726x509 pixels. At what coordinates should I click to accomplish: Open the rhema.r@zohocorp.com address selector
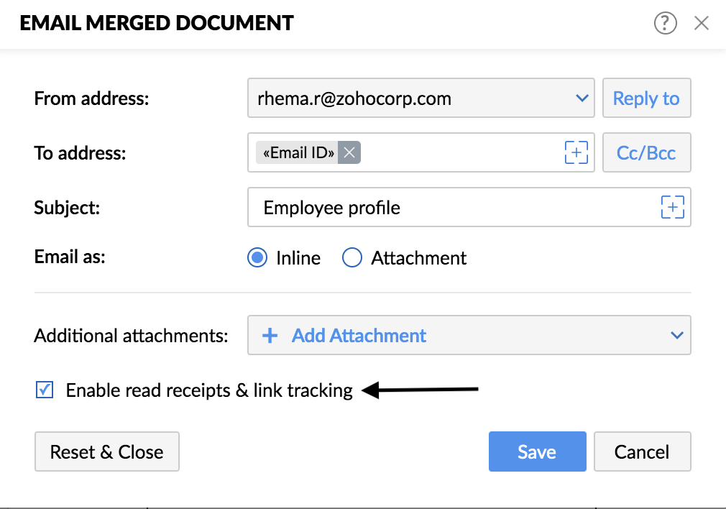tap(421, 98)
